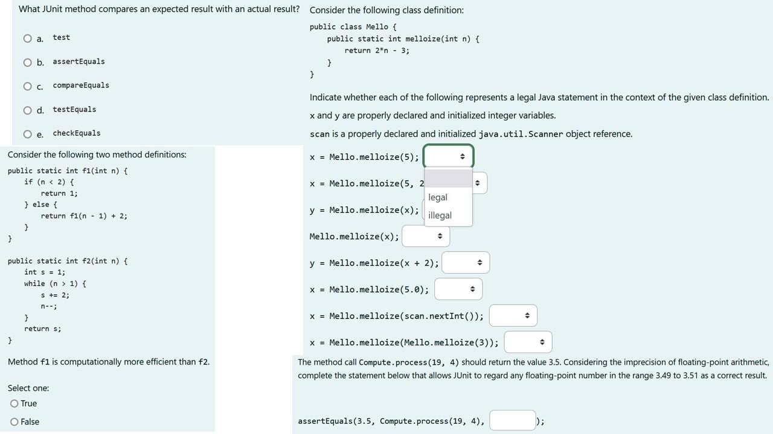Click the focused dropdown to close its list
This screenshot has height=434, width=773.
tap(448, 156)
